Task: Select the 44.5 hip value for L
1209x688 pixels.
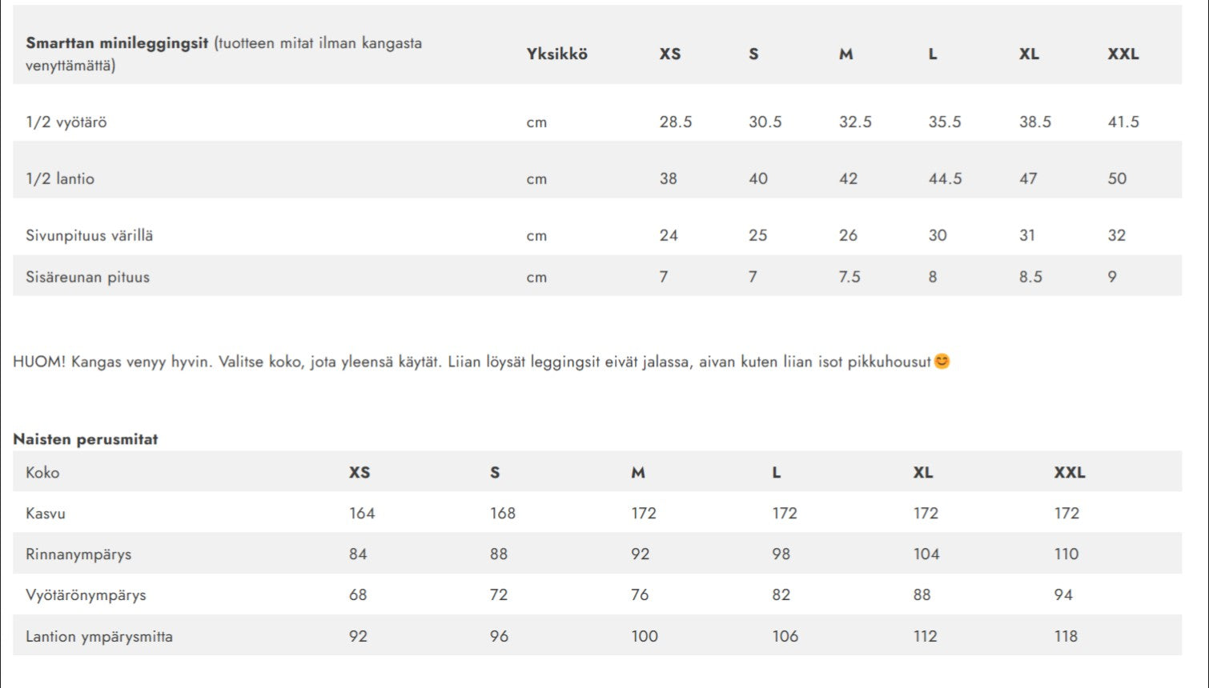Action: point(946,178)
